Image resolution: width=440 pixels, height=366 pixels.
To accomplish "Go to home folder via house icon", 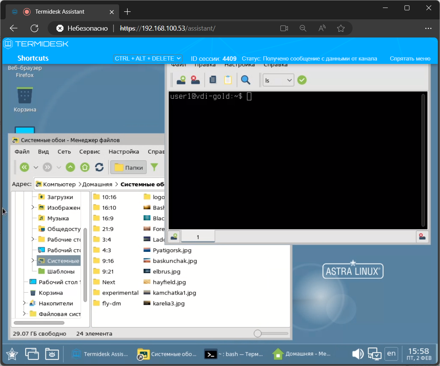I will [85, 167].
